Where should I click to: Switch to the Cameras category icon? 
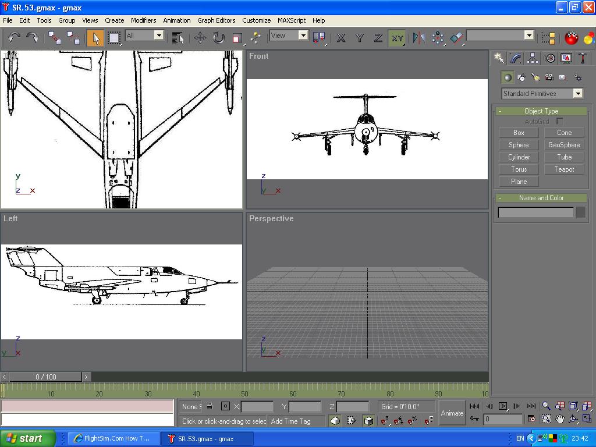click(549, 77)
